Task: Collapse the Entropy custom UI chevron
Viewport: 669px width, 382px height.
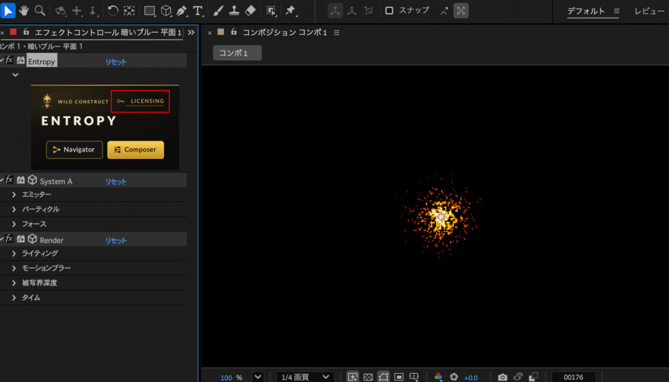Action: click(15, 75)
